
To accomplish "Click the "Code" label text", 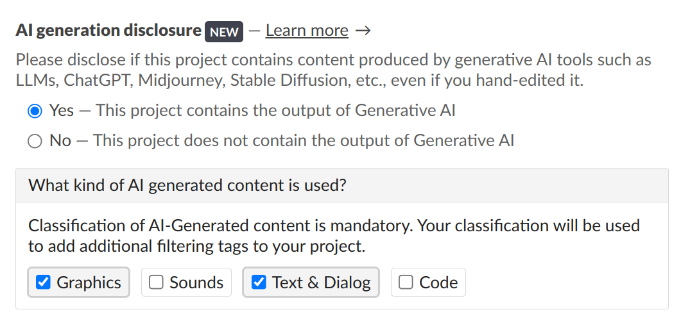I will 438,283.
